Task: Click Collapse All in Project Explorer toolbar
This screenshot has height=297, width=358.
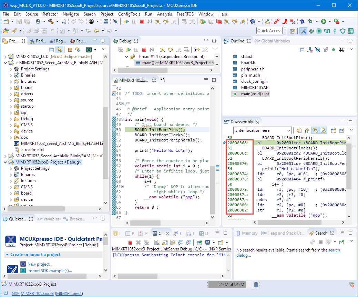Action: (51, 50)
